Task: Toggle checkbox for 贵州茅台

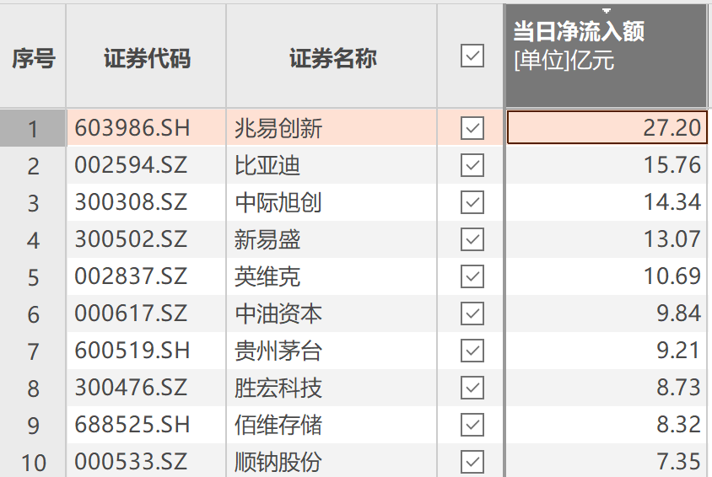Action: click(472, 351)
